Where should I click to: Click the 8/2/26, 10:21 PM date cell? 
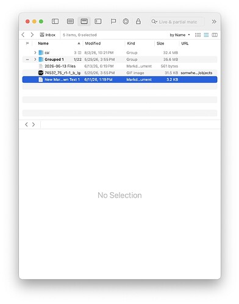(99, 53)
